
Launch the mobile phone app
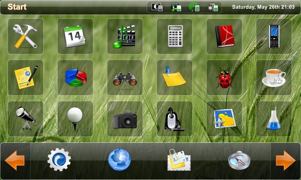[x=274, y=36]
